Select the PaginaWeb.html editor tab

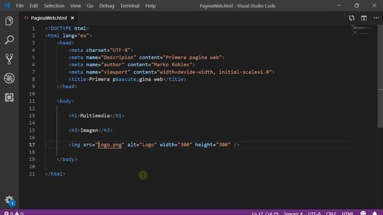point(48,18)
